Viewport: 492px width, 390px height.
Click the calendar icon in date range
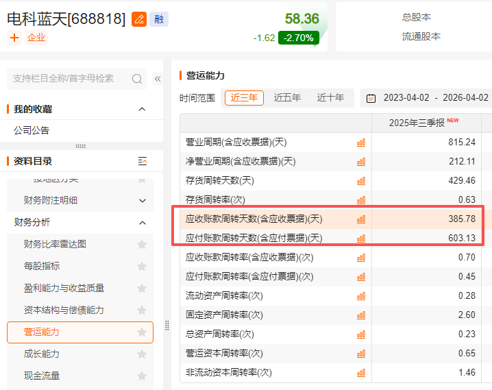pos(371,98)
